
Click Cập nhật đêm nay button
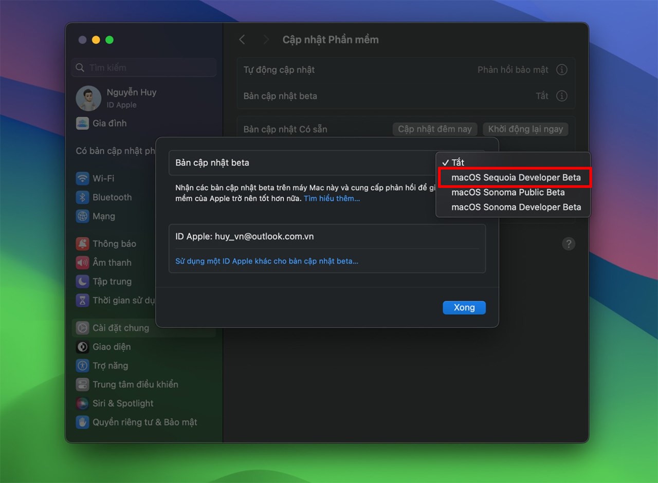pyautogui.click(x=435, y=129)
